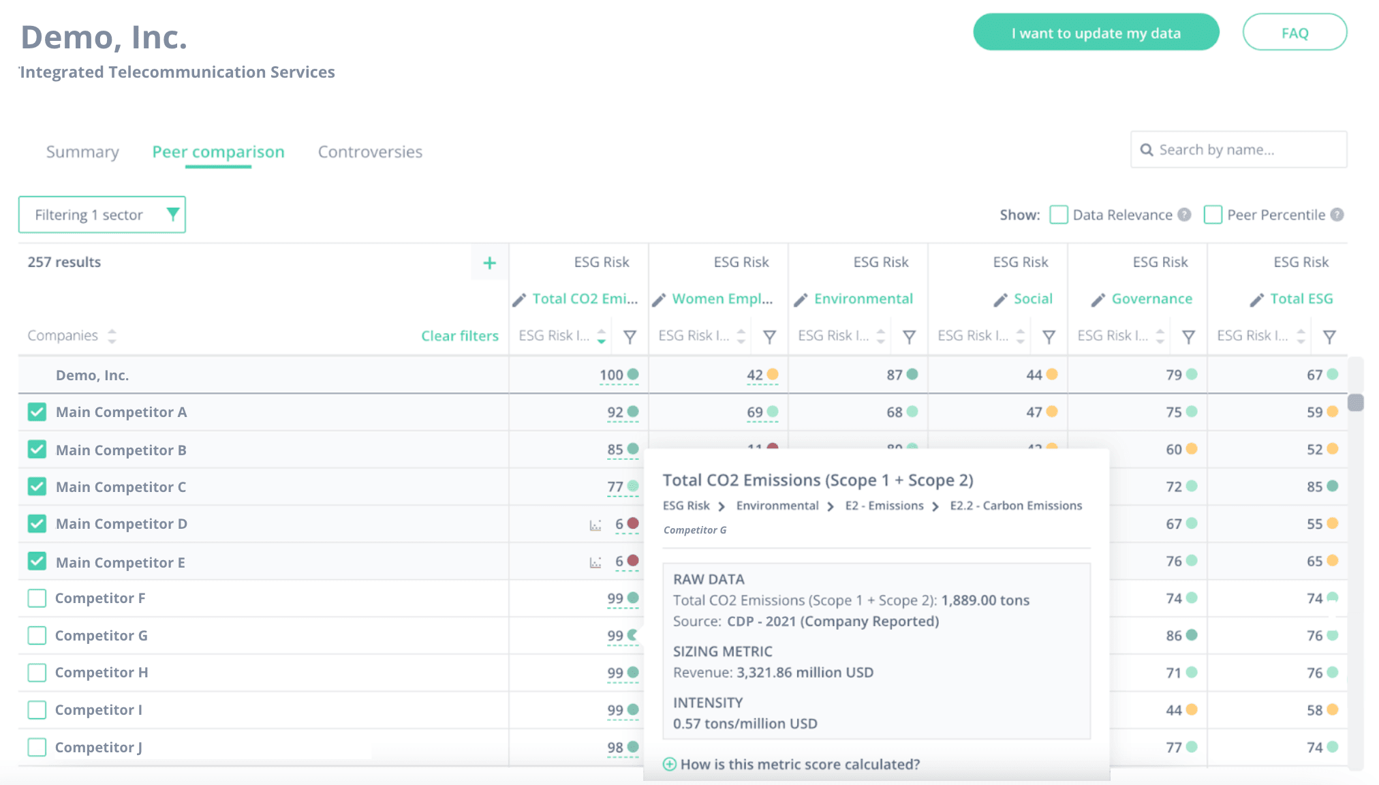Click funnel filter icon in Environmental column

click(x=909, y=337)
